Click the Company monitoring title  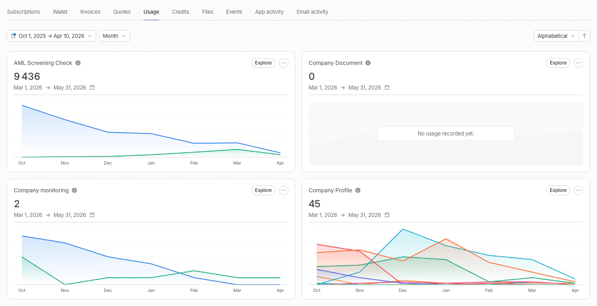pos(41,190)
